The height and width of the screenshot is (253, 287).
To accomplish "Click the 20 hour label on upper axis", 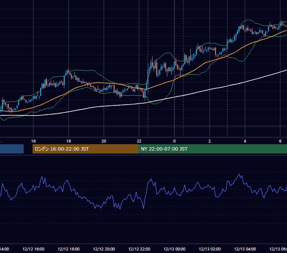I will click(x=104, y=141).
